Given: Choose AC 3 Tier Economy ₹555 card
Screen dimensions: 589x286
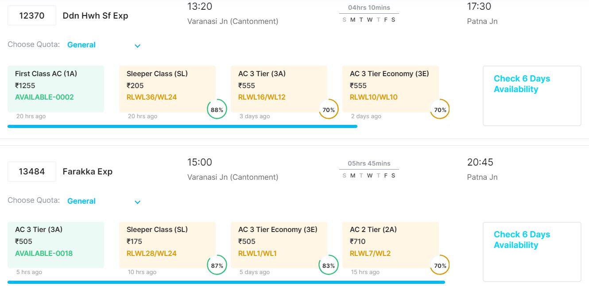Looking at the screenshot, I should [390, 89].
